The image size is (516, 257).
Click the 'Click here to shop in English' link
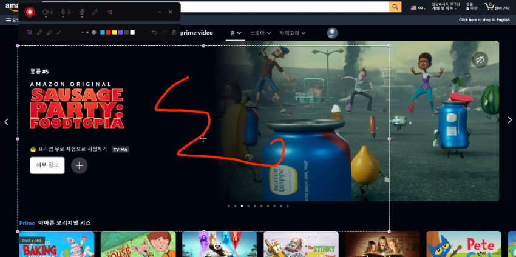pyautogui.click(x=484, y=20)
